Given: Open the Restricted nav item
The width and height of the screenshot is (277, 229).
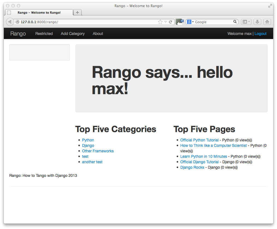Looking at the screenshot, I should pos(44,34).
